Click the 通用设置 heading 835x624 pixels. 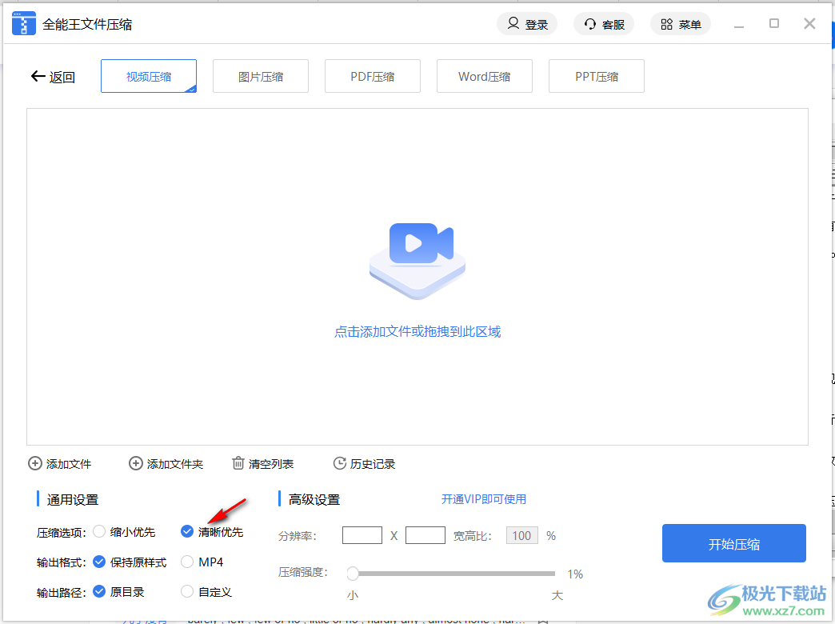[73, 500]
